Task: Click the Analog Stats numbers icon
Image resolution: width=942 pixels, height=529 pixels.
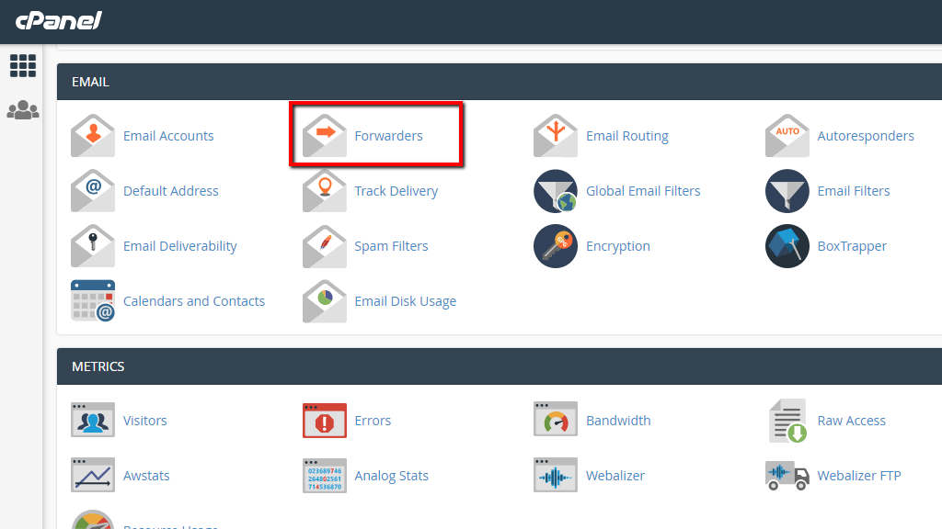Action: click(324, 475)
